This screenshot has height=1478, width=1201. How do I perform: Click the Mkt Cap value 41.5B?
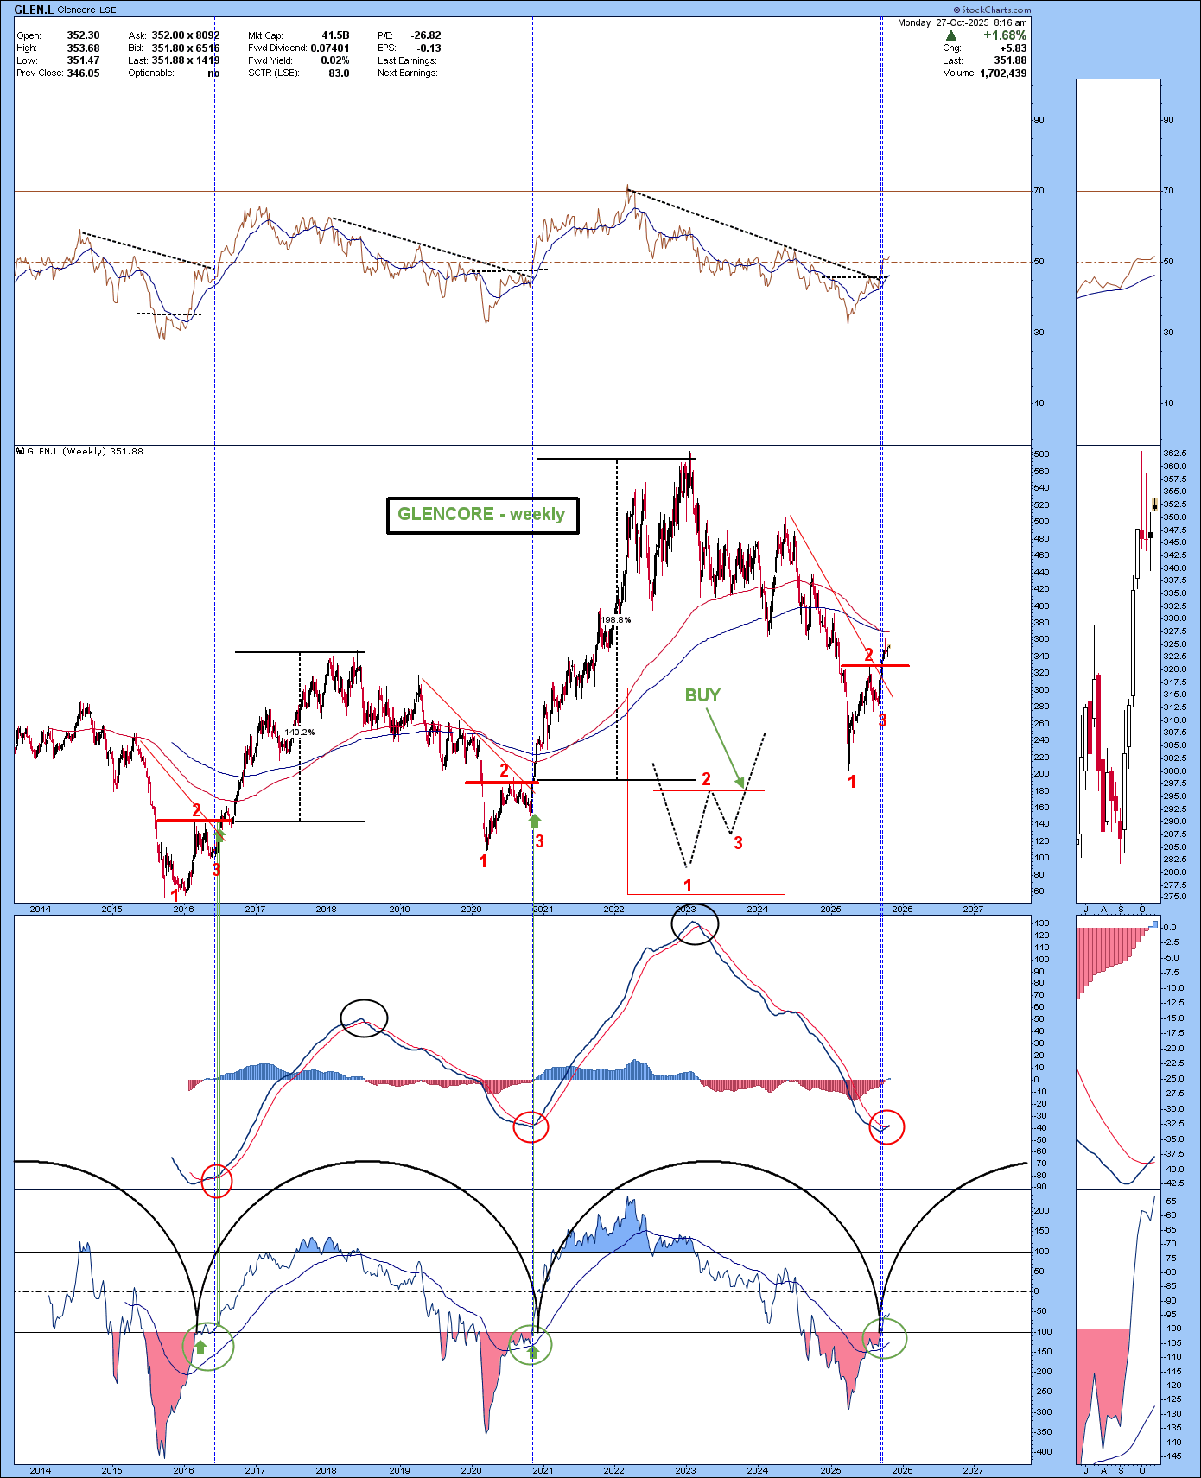pyautogui.click(x=335, y=35)
